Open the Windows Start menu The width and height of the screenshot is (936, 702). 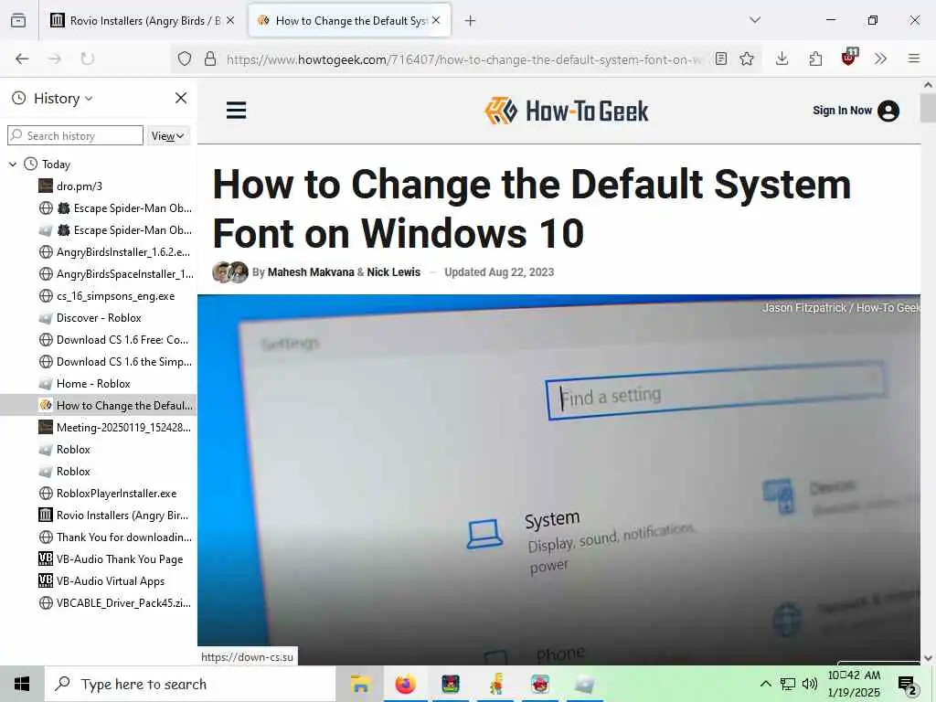click(x=22, y=684)
